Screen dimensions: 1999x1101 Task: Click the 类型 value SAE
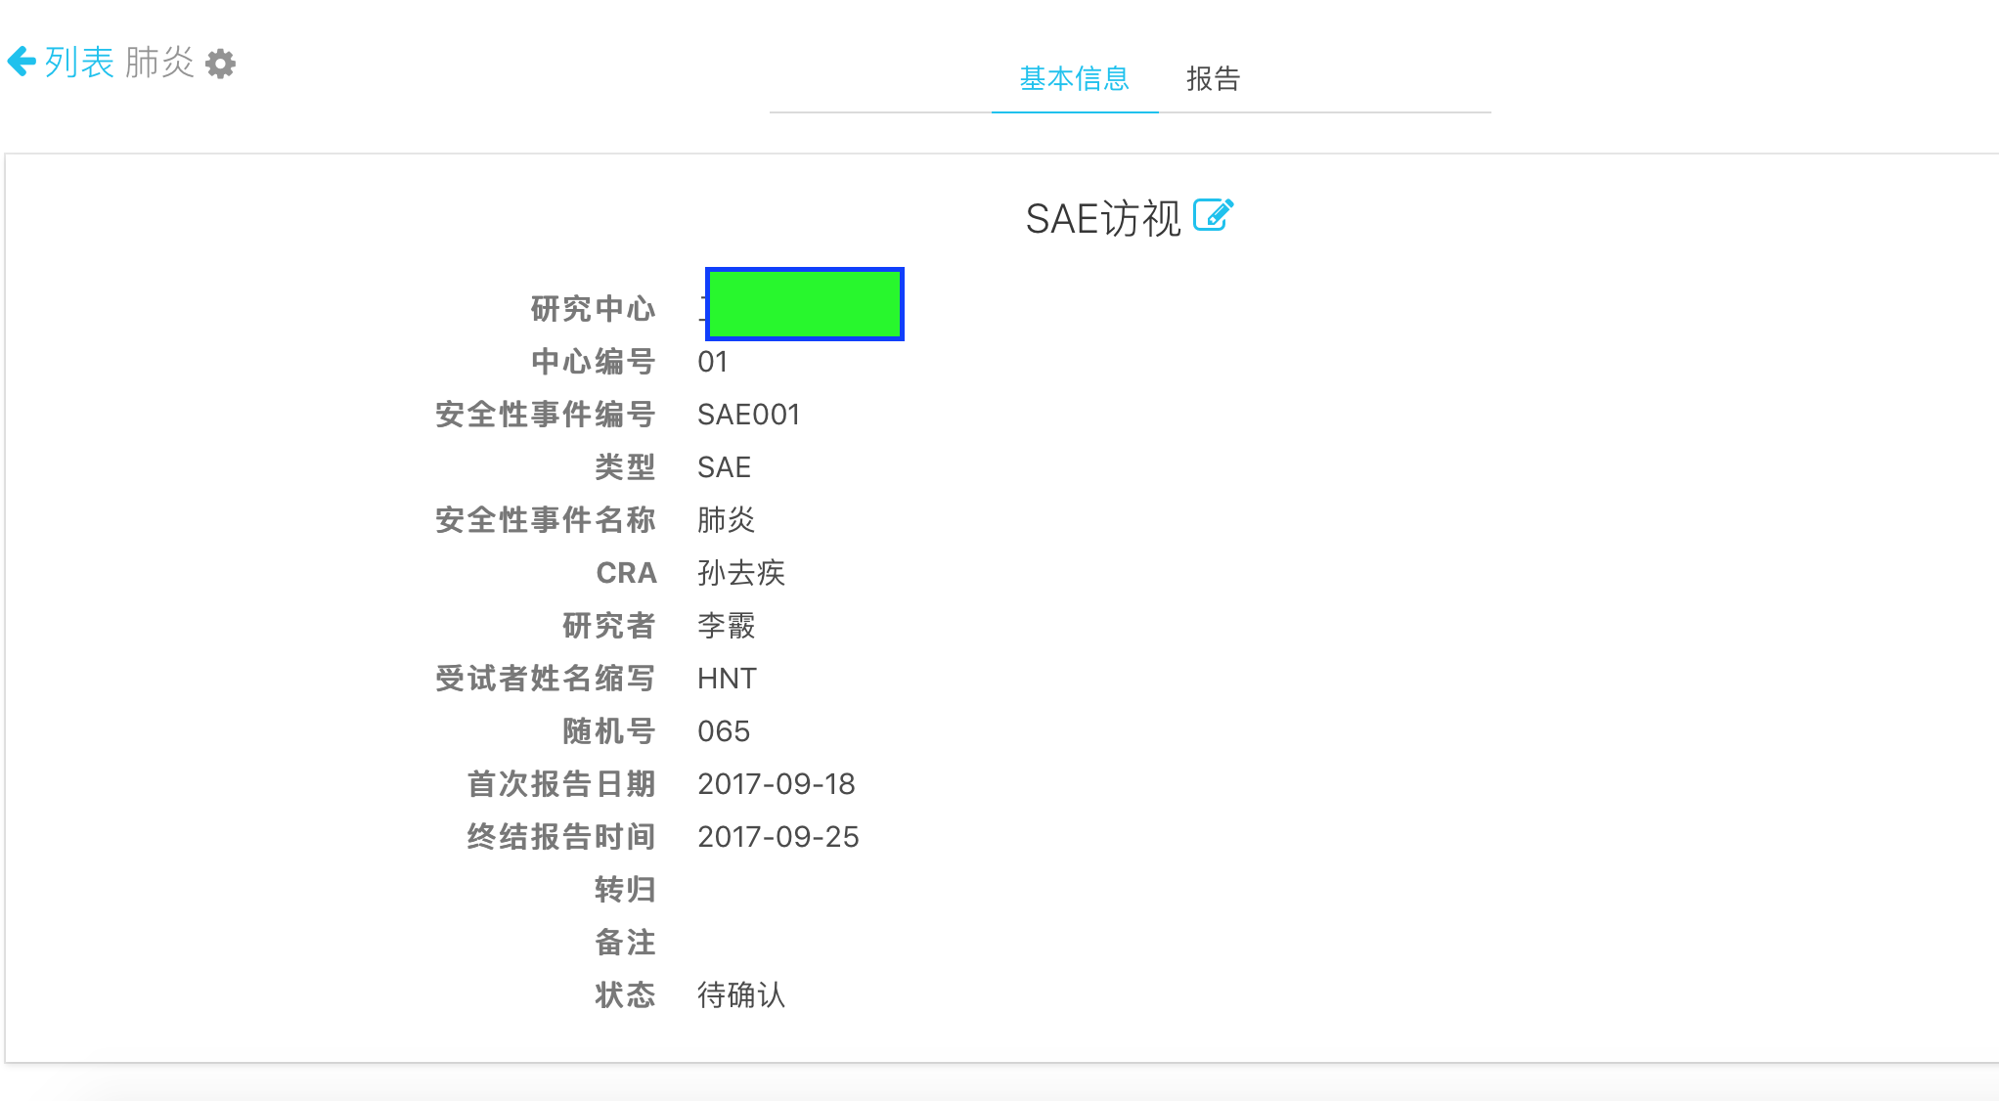click(x=724, y=467)
